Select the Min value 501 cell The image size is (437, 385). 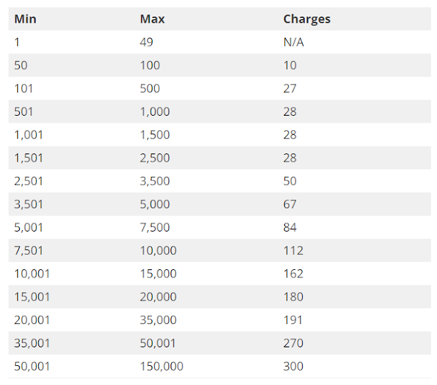click(x=24, y=112)
